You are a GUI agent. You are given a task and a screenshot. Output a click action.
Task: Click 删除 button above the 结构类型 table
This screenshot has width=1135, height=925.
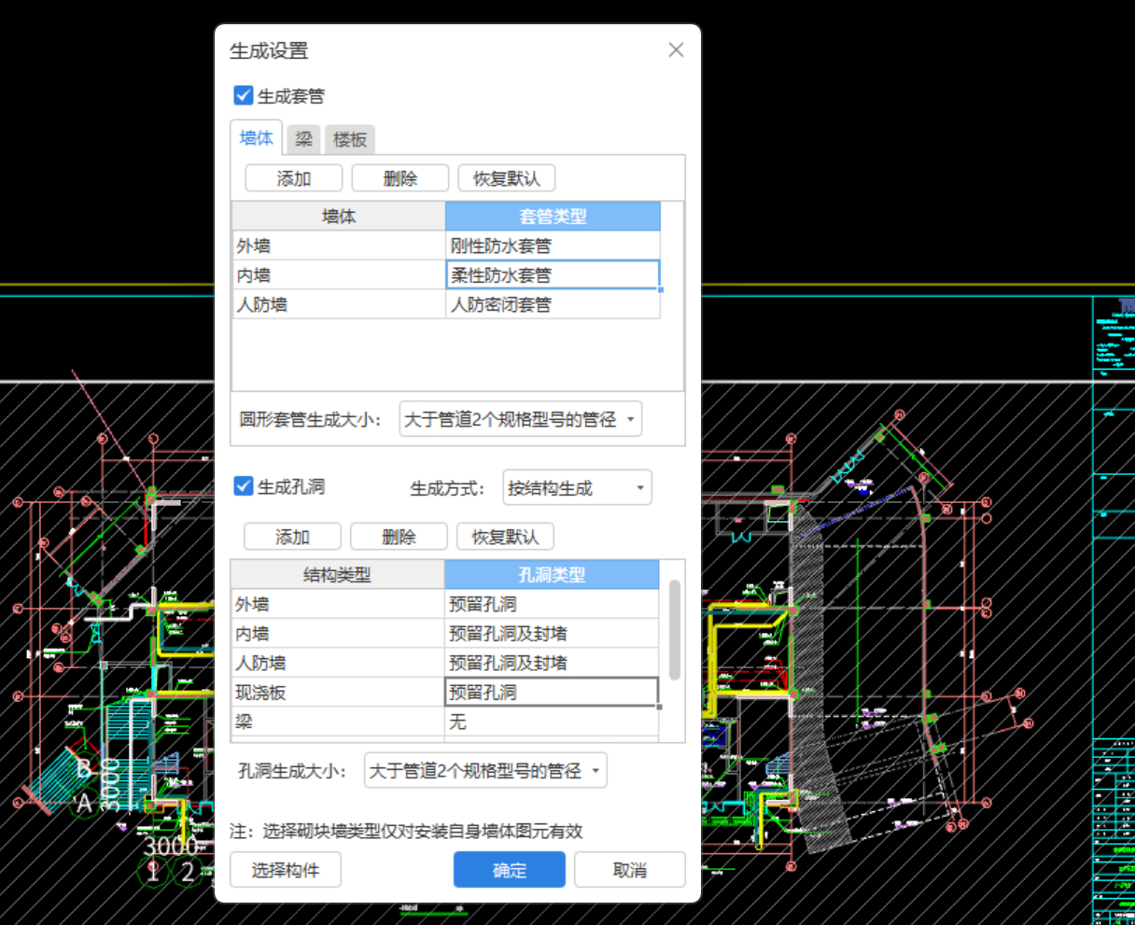coord(399,537)
